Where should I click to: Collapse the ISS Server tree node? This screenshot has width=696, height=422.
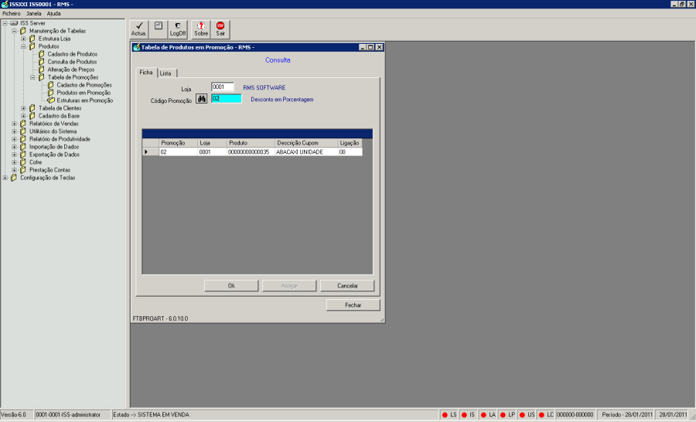point(5,23)
